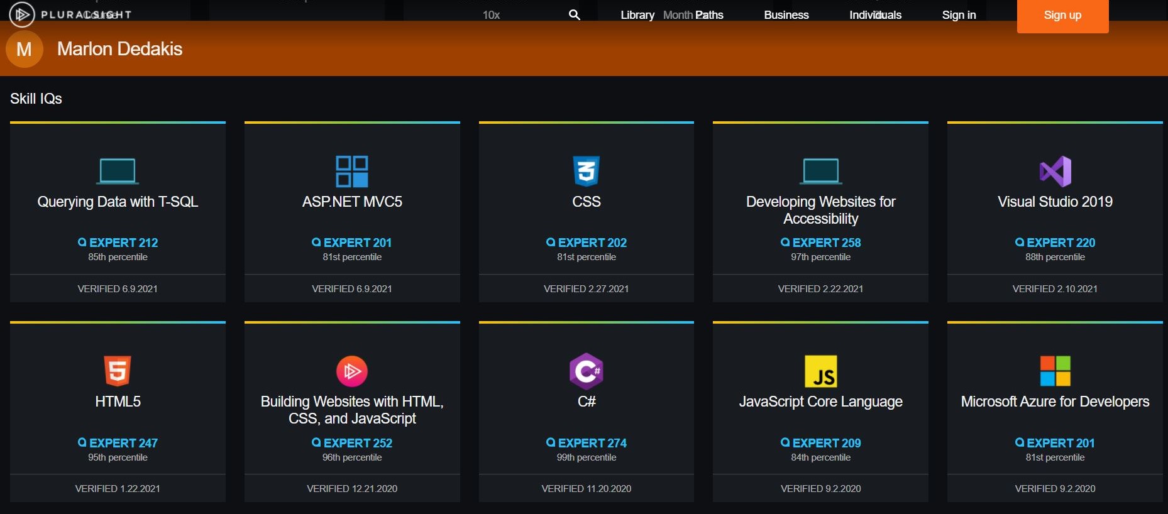1168x514 pixels.
Task: Click the Marlon Dedakis profile name
Action: coord(119,49)
